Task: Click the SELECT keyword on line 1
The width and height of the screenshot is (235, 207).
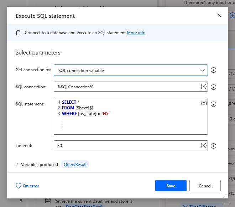Action: [69, 102]
